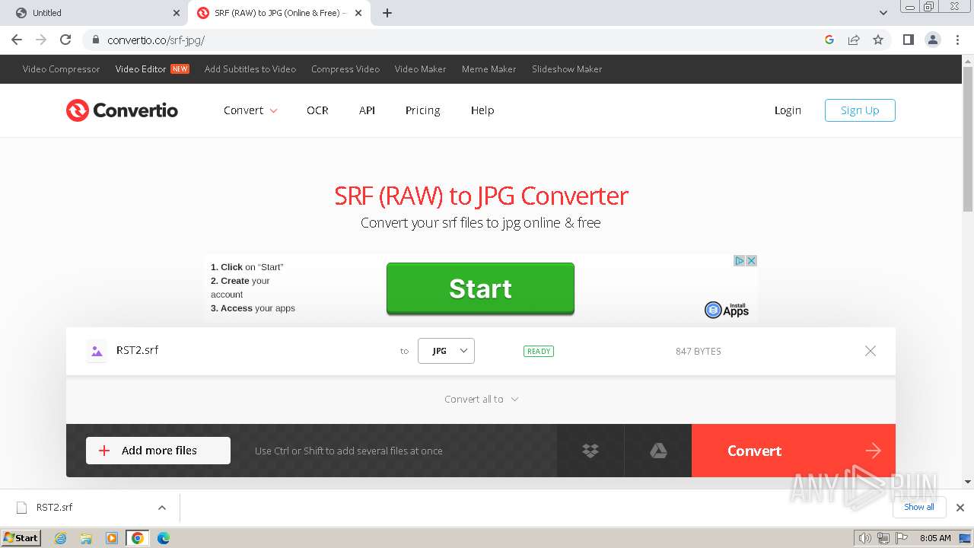Go back in browser history
The image size is (974, 548).
tap(17, 40)
